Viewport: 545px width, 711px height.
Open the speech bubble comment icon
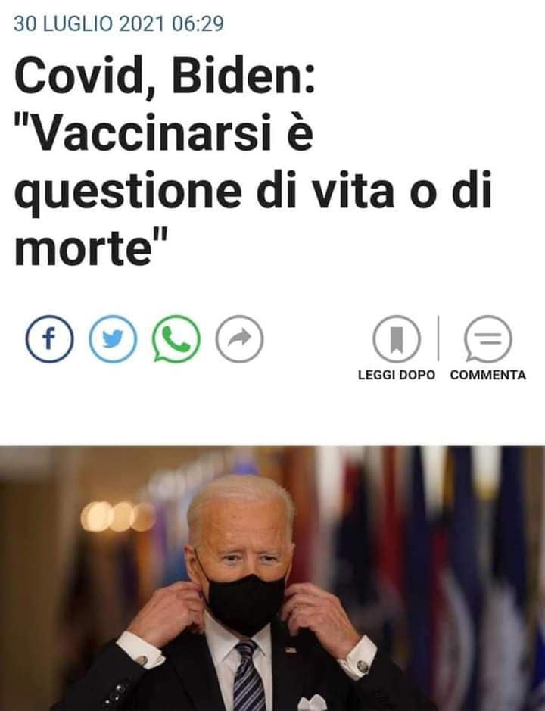(x=488, y=338)
